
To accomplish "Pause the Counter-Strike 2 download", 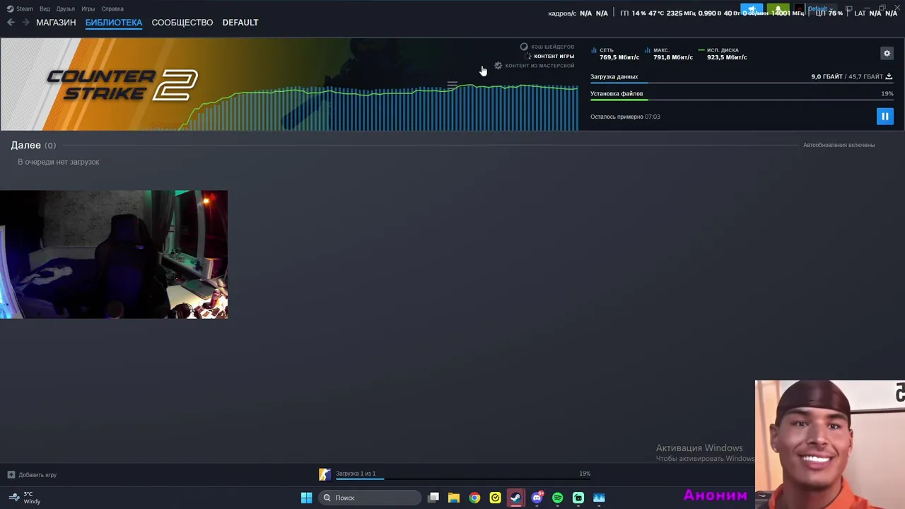I will click(x=884, y=117).
